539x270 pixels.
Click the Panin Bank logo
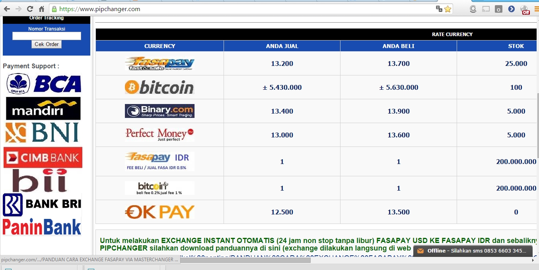click(42, 227)
